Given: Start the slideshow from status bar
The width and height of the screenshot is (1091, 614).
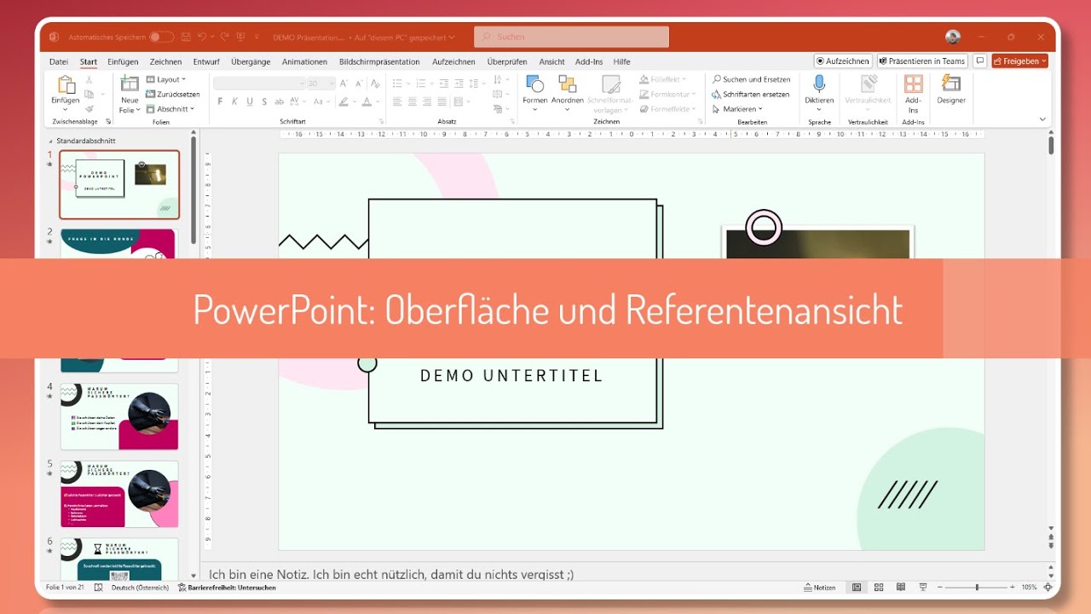Looking at the screenshot, I should point(923,587).
